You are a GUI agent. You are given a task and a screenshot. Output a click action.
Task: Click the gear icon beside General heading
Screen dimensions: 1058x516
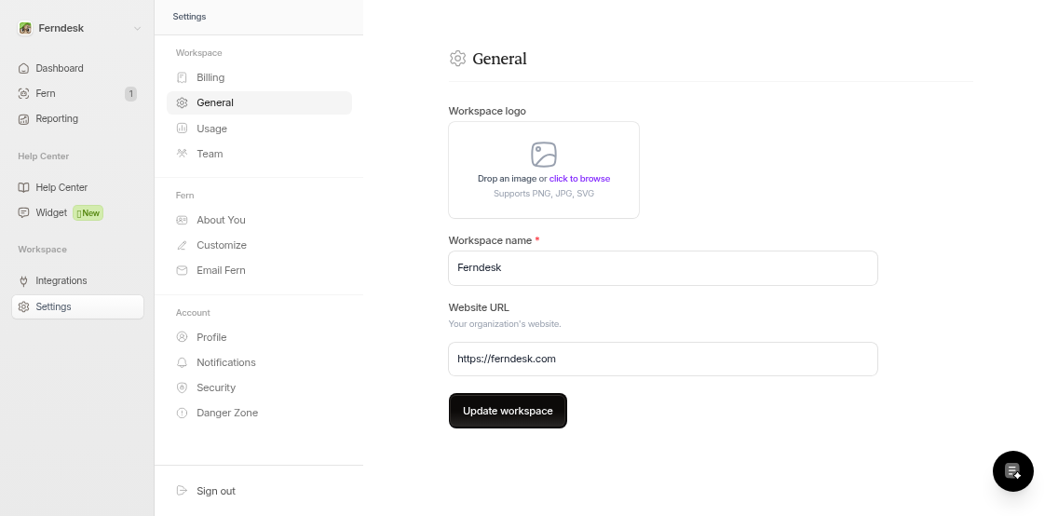click(457, 59)
